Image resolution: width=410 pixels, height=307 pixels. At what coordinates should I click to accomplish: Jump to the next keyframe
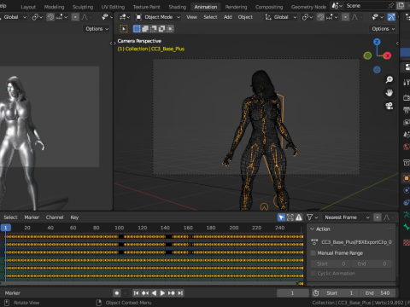[x=172, y=293]
